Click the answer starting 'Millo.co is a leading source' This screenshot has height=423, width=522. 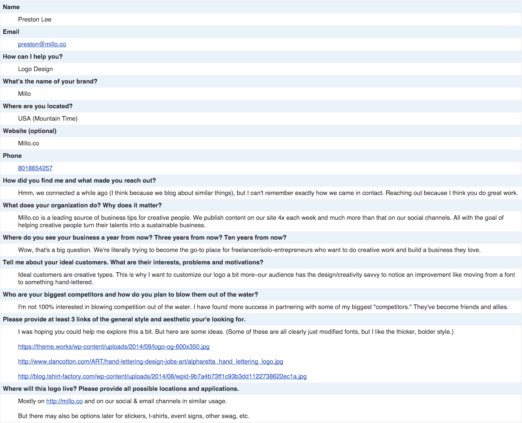[261, 221]
